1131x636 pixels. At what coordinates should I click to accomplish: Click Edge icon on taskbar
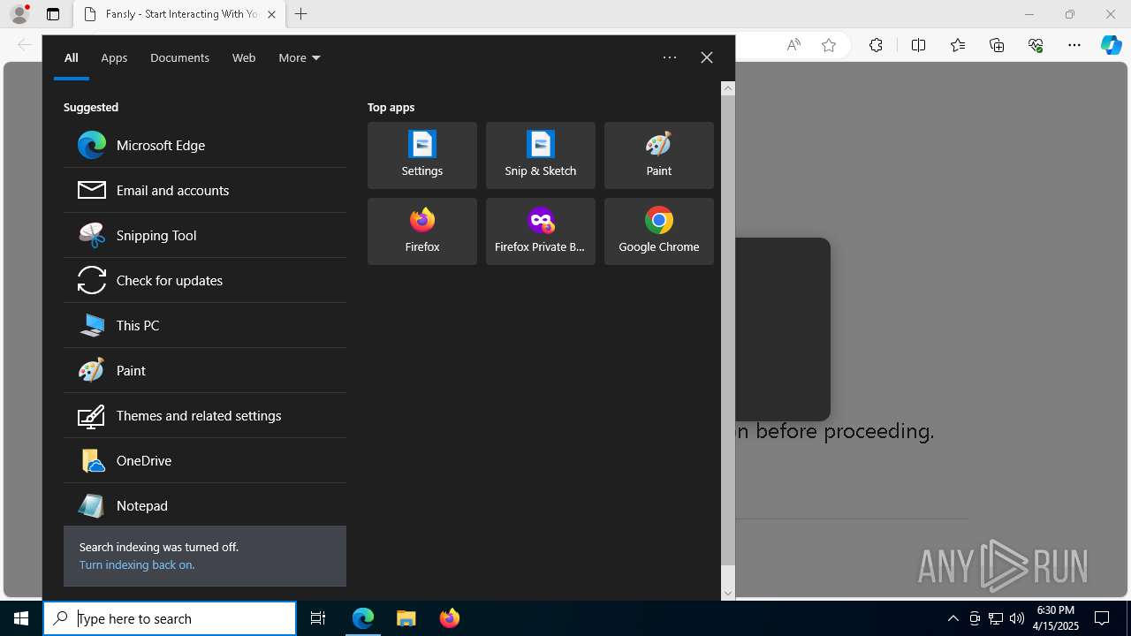[x=363, y=618]
